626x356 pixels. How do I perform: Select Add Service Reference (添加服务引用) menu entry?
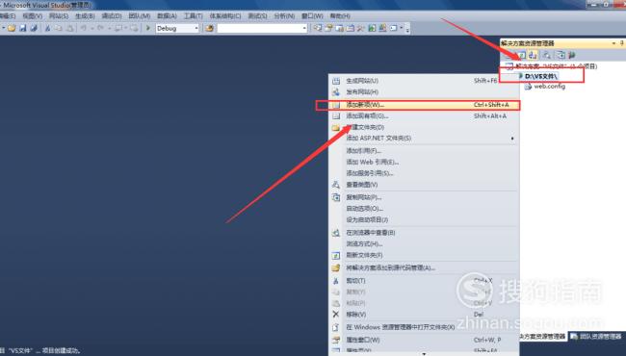(424, 173)
